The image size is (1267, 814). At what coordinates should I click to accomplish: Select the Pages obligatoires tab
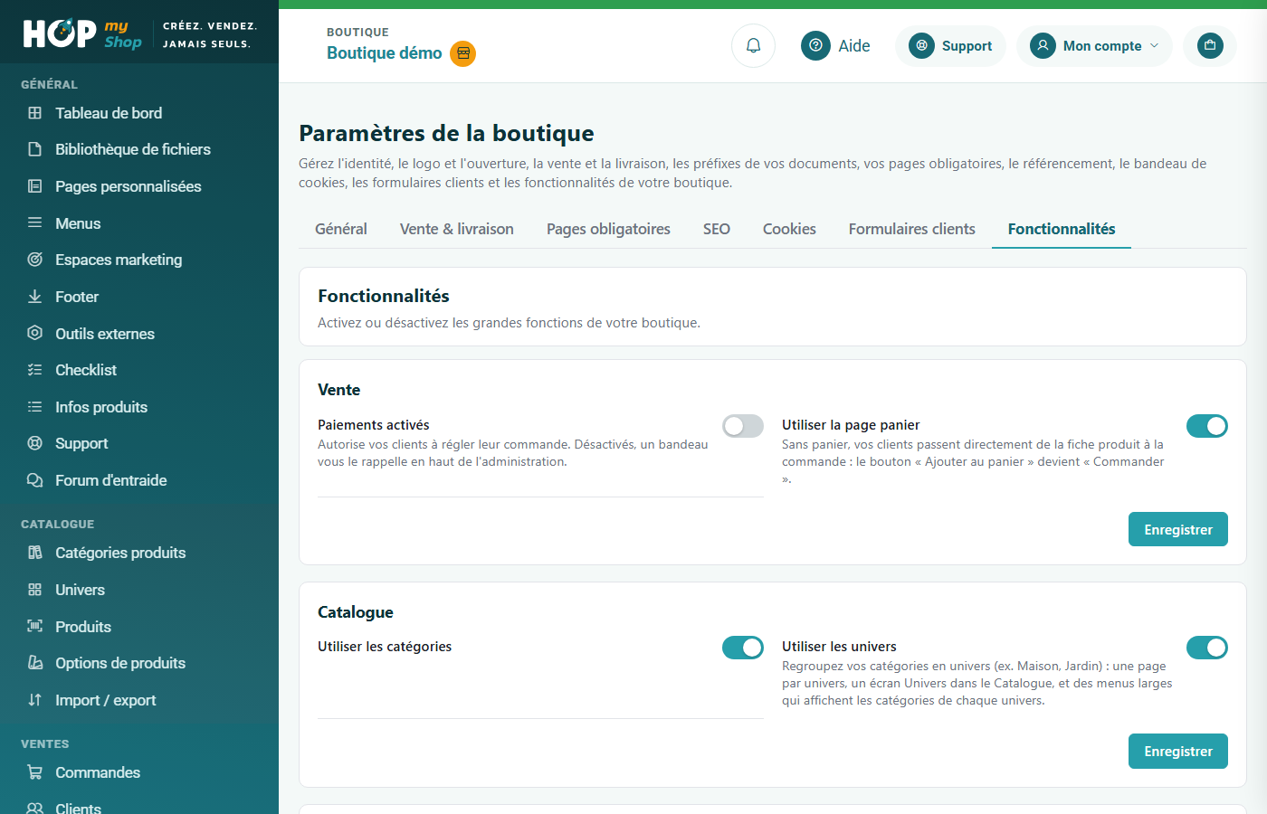pyautogui.click(x=608, y=229)
